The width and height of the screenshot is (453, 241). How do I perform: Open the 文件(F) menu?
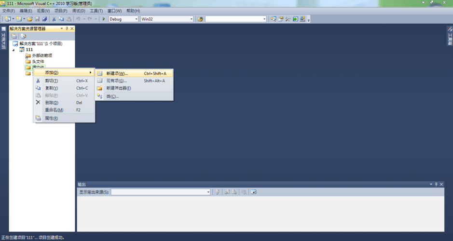(x=9, y=11)
